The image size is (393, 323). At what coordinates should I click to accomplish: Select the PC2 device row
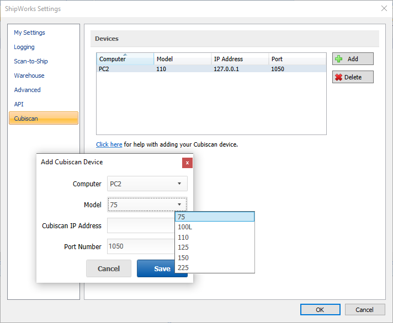coord(211,69)
